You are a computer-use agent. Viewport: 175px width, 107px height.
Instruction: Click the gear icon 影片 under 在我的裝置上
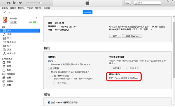4,63
